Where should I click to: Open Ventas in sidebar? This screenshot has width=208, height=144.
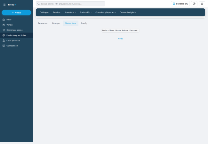point(16,25)
